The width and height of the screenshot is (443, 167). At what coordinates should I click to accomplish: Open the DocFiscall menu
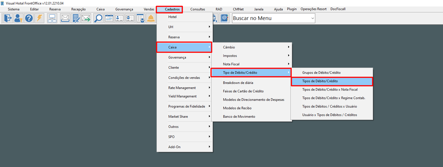338,9
